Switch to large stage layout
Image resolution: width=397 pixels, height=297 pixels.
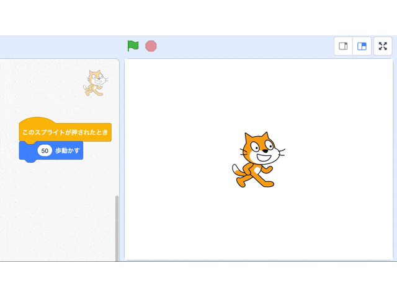pyautogui.click(x=362, y=46)
